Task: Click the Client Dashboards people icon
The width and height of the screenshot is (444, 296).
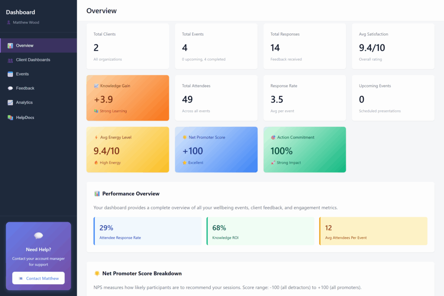Action: (x=10, y=60)
